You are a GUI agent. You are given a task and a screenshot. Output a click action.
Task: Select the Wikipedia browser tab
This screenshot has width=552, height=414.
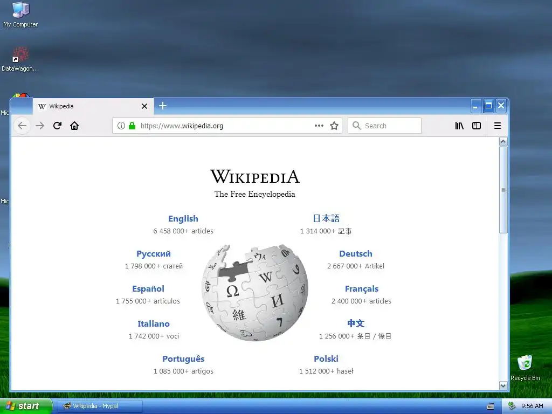coord(93,106)
